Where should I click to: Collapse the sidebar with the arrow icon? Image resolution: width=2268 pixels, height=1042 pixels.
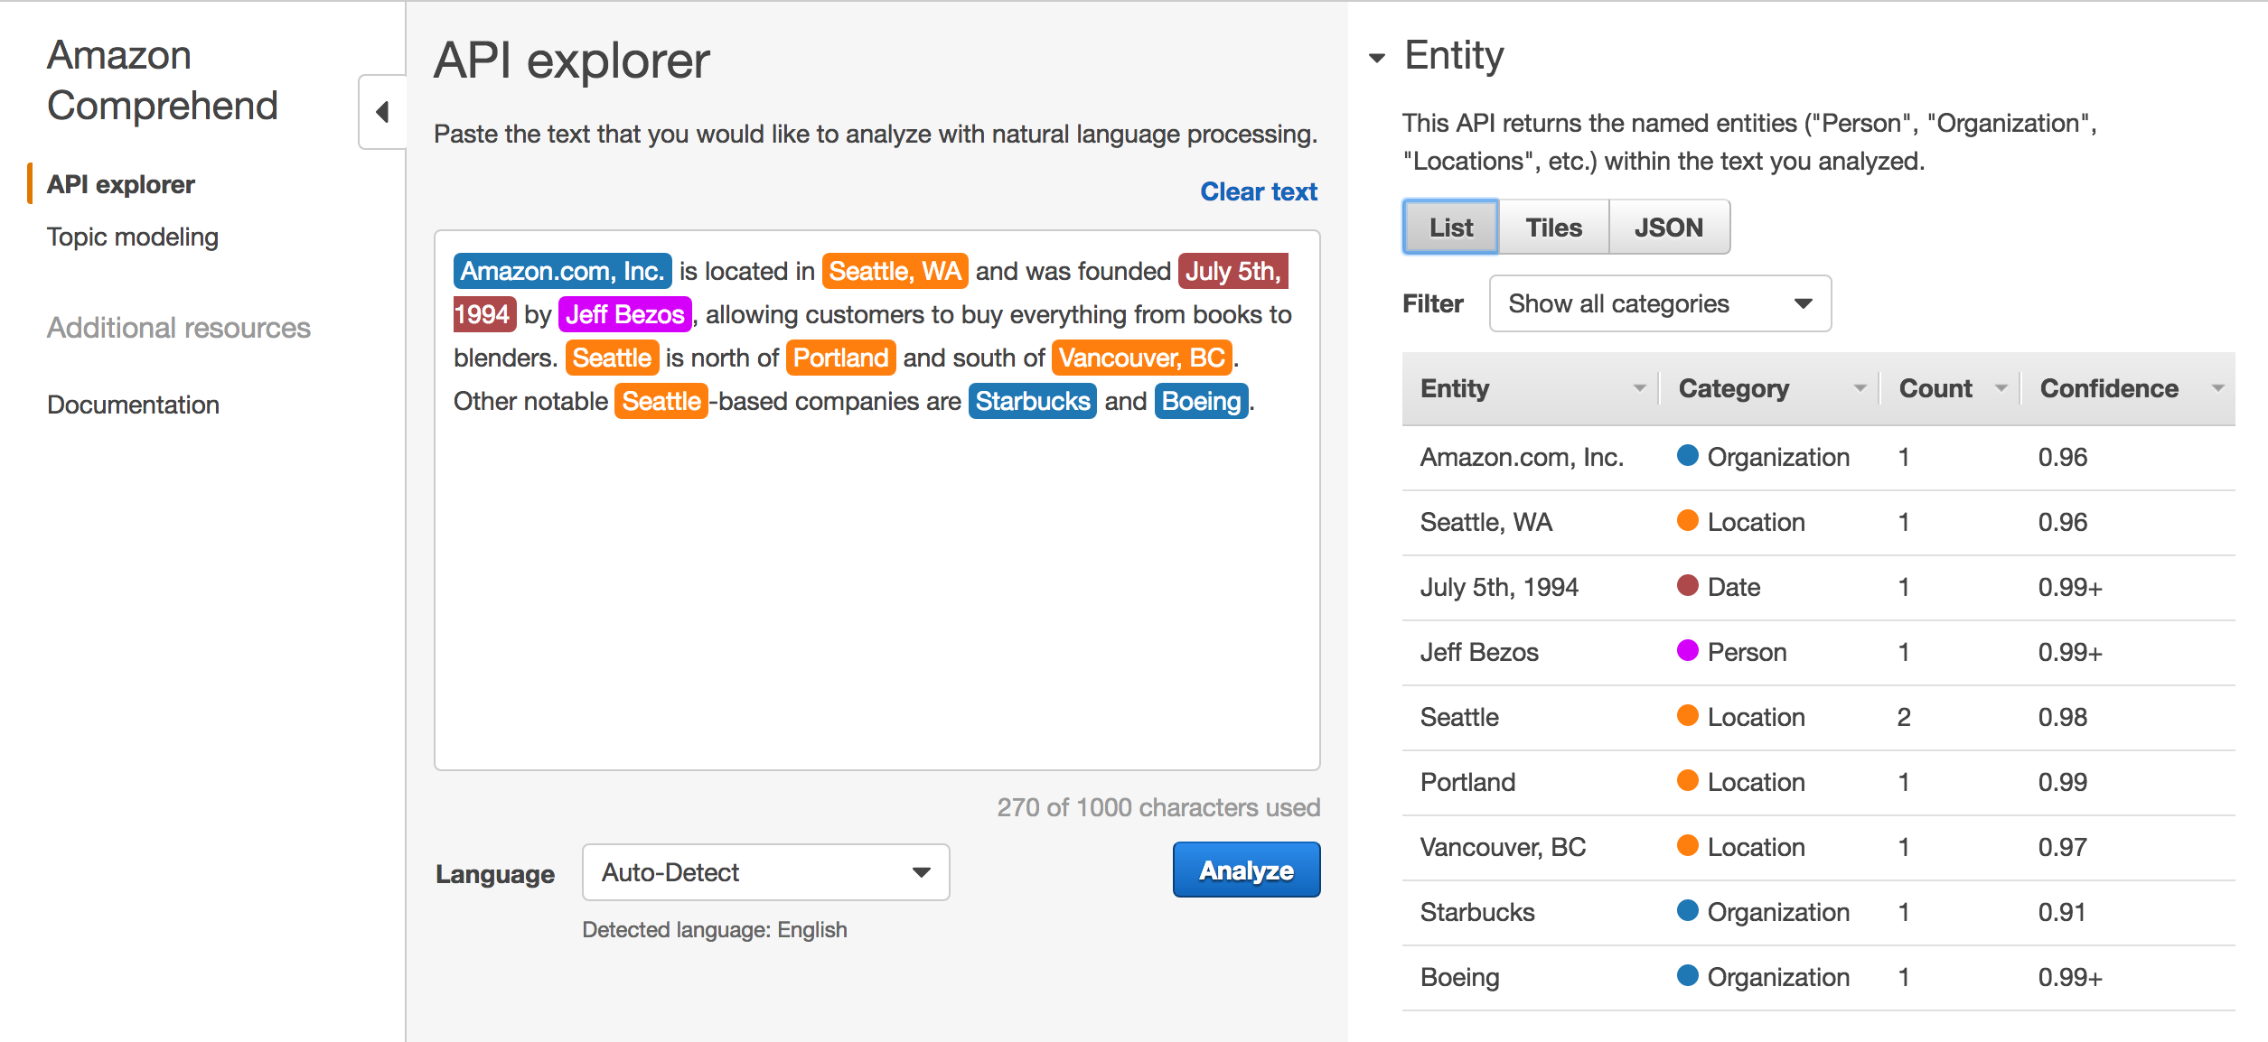(383, 110)
